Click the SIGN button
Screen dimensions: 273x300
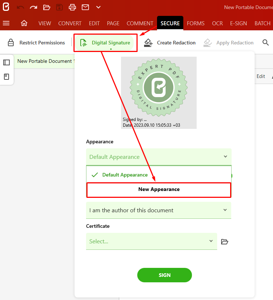pos(164,275)
